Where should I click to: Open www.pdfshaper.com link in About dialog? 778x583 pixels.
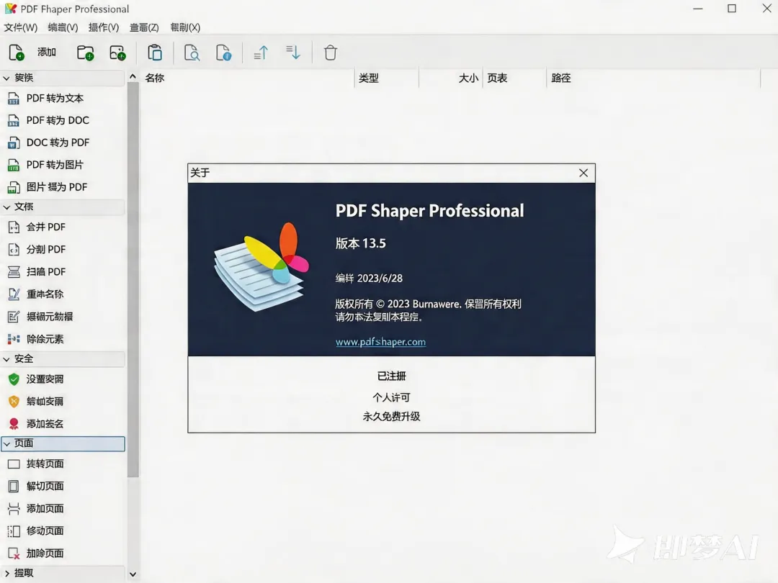[x=380, y=342]
